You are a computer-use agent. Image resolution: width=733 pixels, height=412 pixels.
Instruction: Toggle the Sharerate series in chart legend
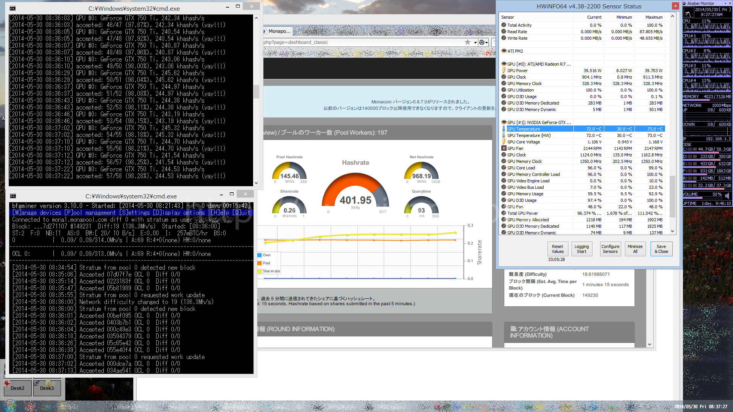point(269,271)
